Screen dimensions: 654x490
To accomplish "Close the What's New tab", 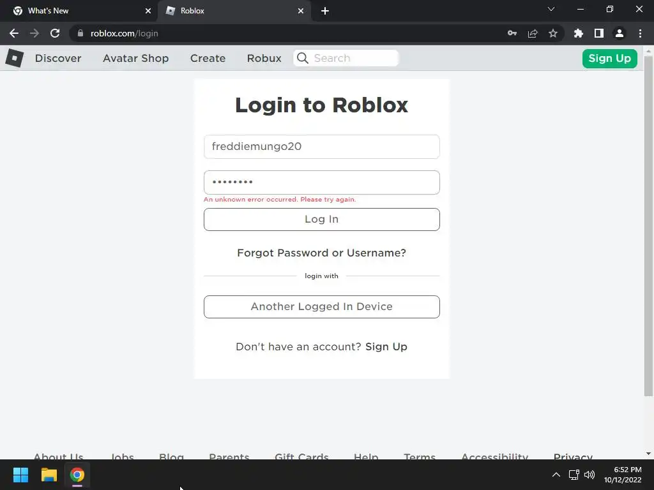I will click(x=148, y=11).
